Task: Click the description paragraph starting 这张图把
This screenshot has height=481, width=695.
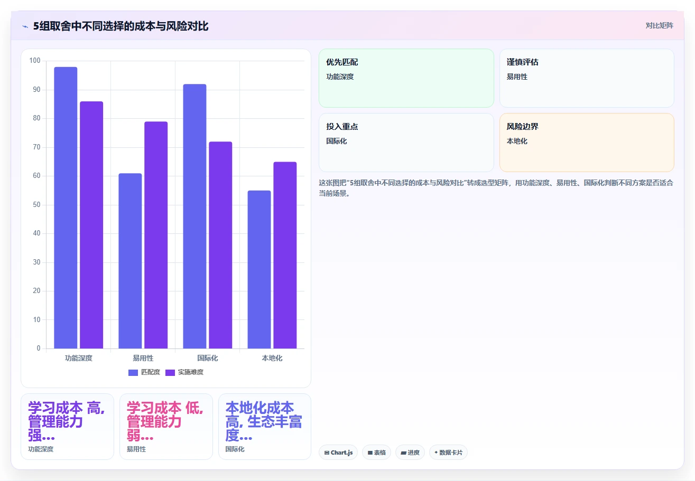Action: [496, 188]
